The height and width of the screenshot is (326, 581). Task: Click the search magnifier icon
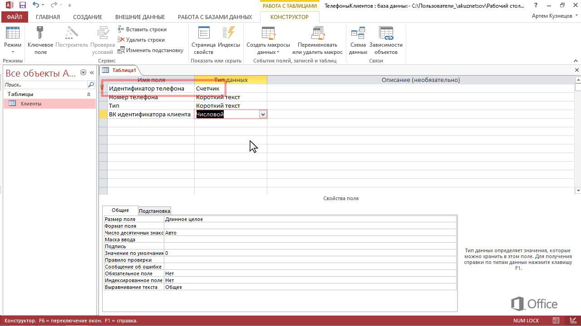(x=91, y=85)
